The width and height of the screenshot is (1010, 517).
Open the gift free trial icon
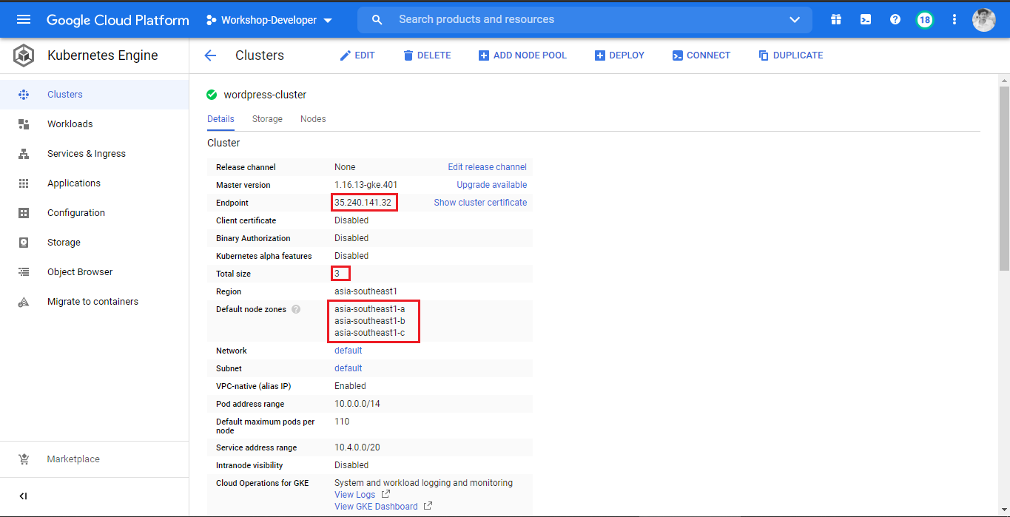pos(836,20)
